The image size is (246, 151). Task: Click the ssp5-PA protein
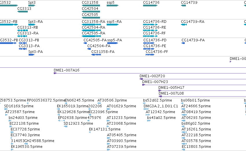pos(112,43)
